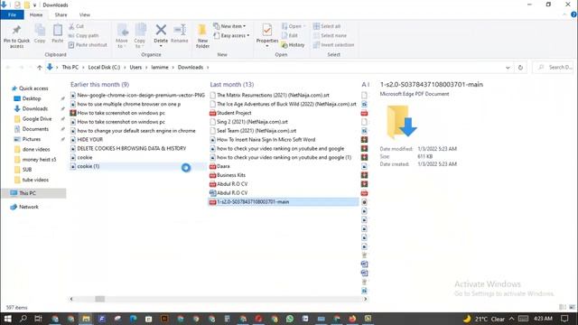
Task: Select the cookie (1) file
Action: point(89,166)
